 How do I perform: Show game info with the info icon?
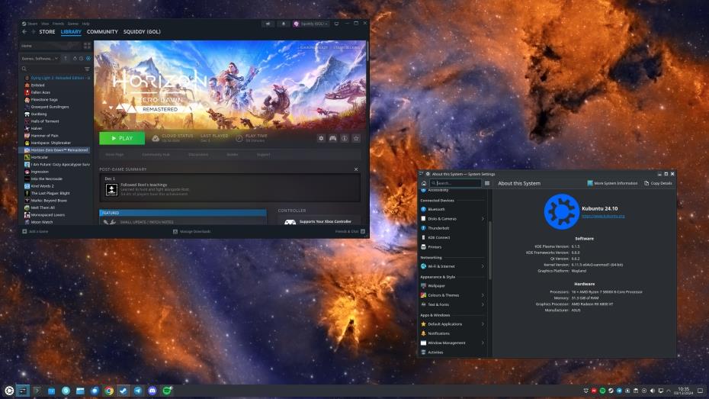tap(345, 138)
